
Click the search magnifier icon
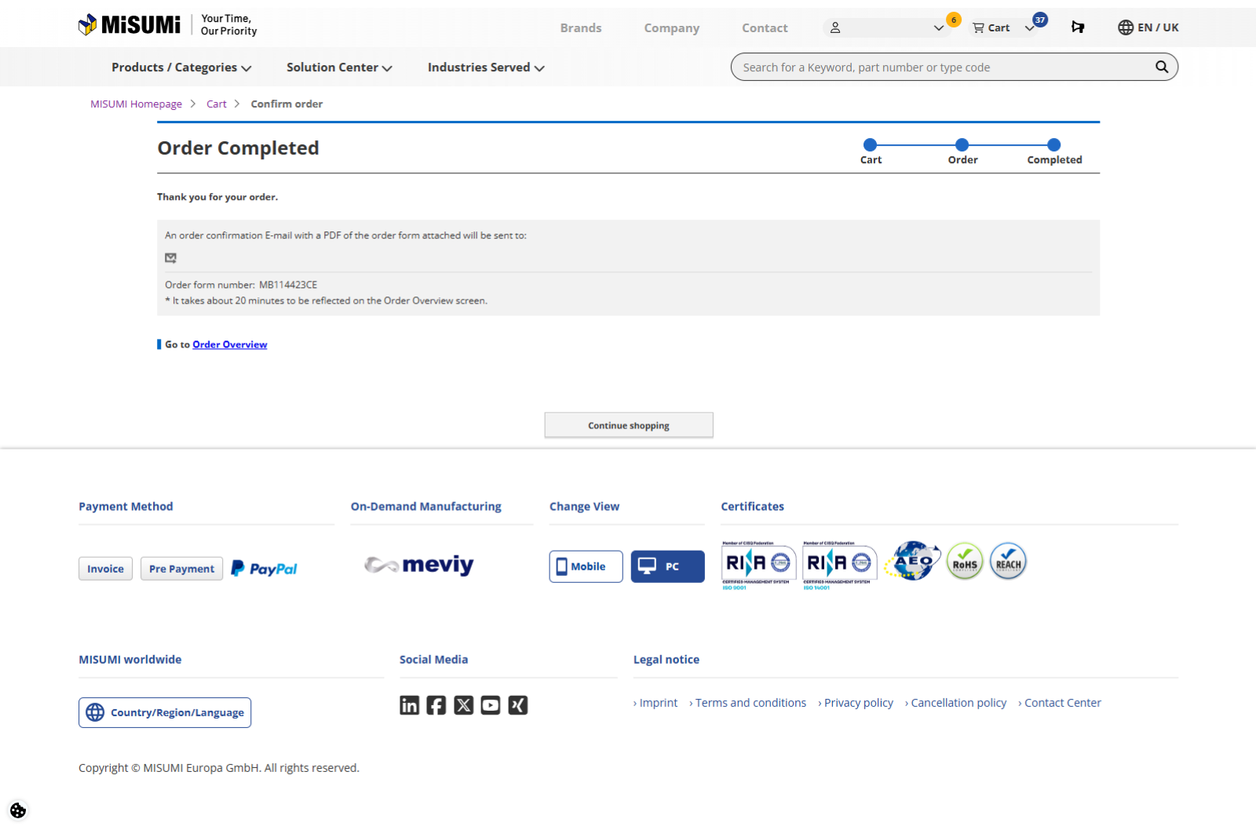(x=1162, y=67)
